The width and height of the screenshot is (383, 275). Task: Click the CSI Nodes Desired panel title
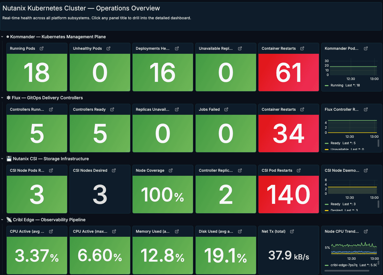click(90, 170)
